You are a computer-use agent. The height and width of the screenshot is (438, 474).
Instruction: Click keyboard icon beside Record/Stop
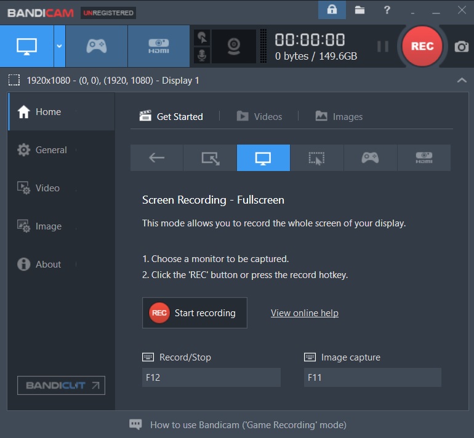coord(148,357)
